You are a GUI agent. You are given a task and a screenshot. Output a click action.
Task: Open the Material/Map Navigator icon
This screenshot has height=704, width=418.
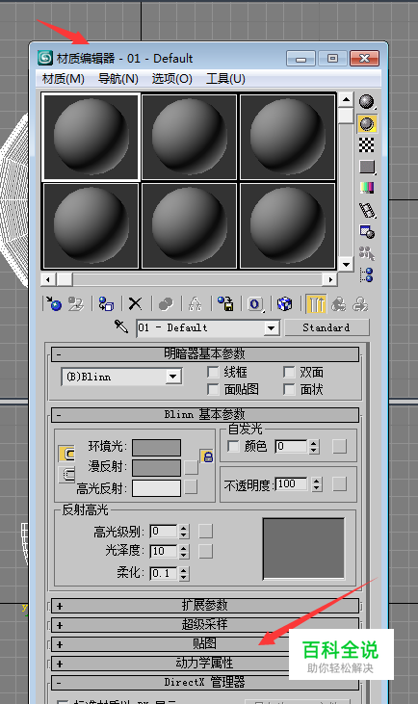pyautogui.click(x=367, y=274)
